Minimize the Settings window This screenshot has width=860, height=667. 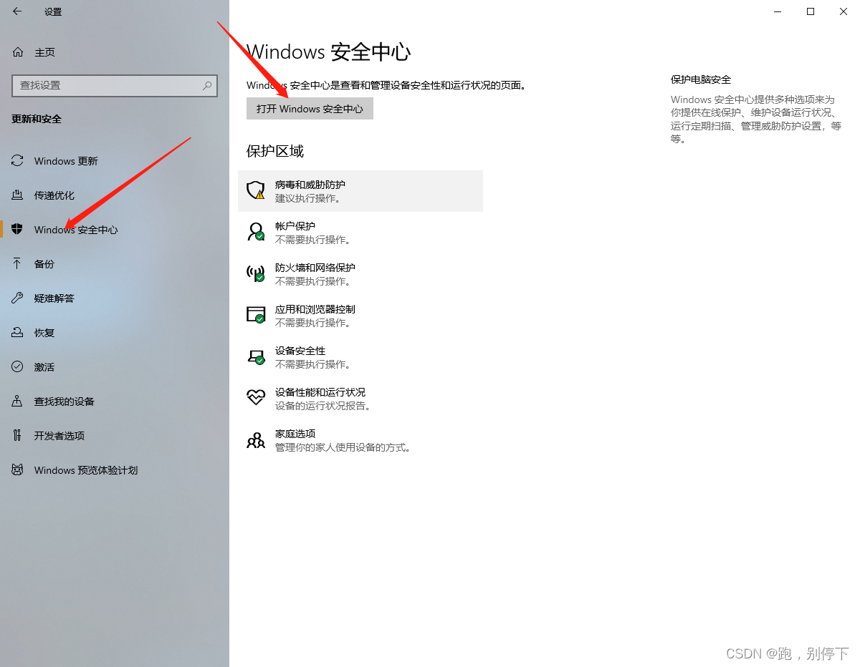click(x=778, y=11)
